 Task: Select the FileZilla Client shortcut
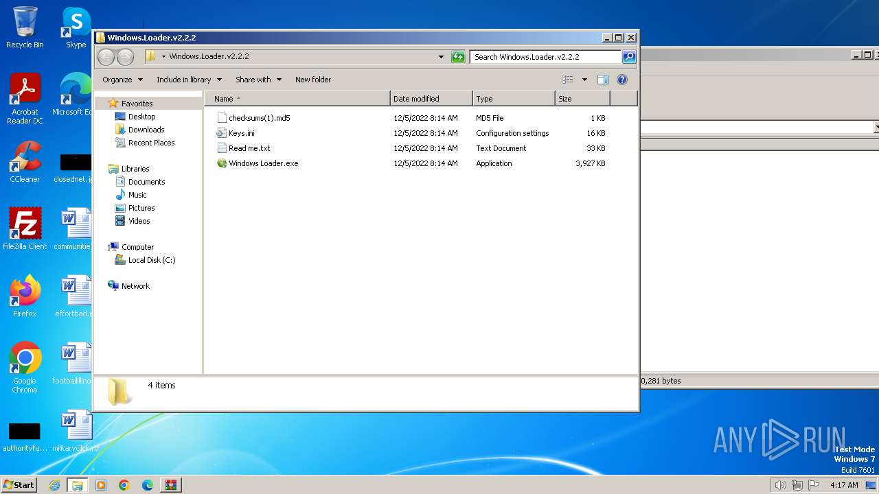25,228
